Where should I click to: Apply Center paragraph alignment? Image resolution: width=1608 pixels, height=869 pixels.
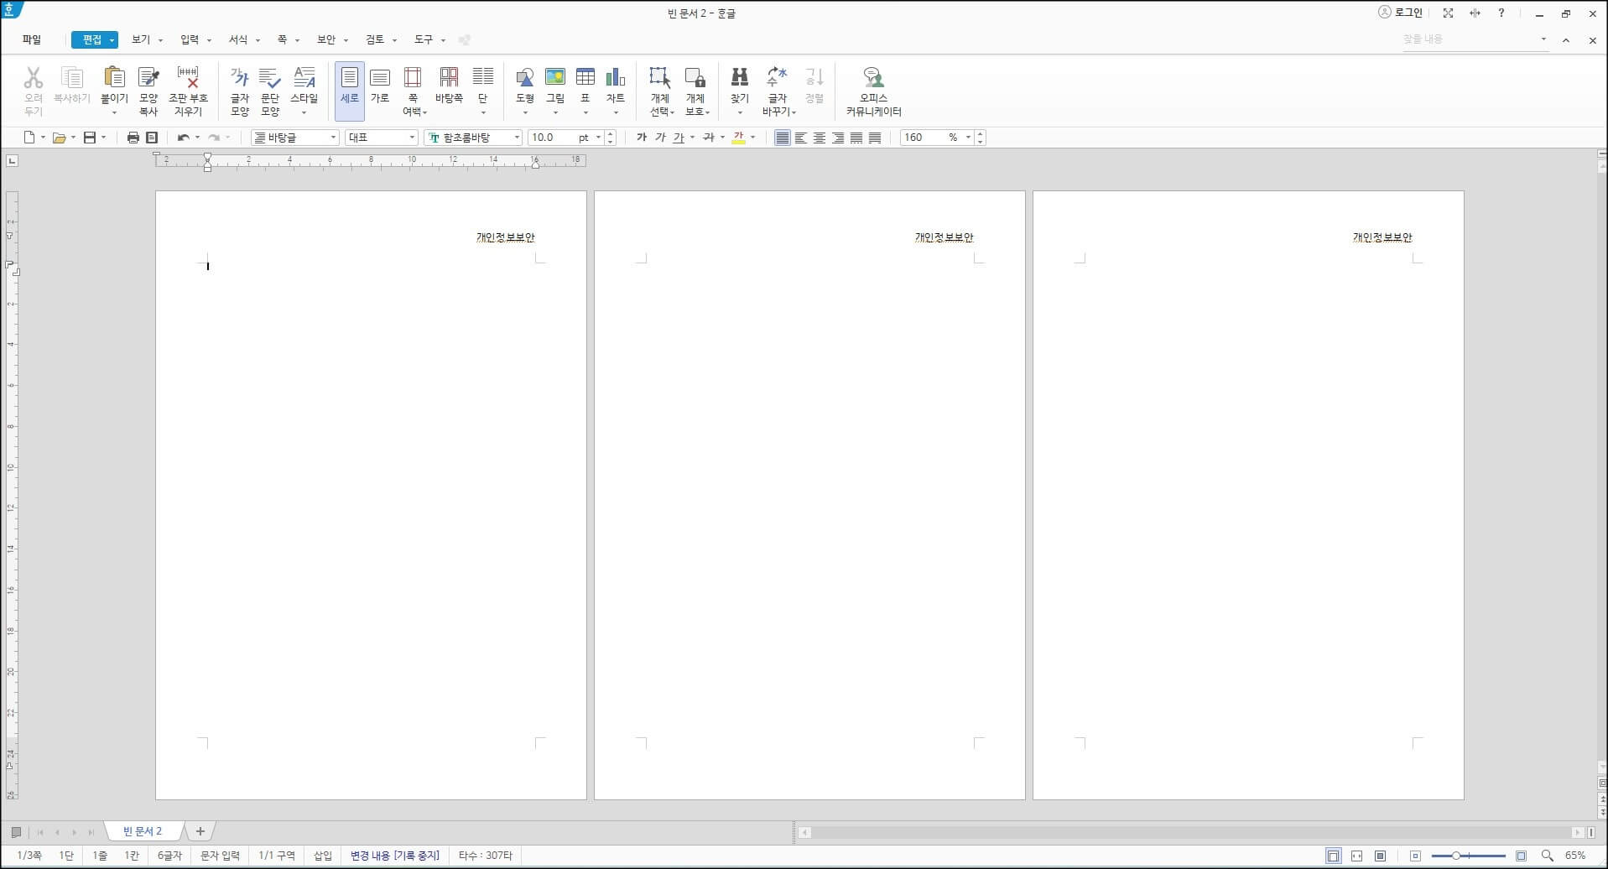point(820,138)
